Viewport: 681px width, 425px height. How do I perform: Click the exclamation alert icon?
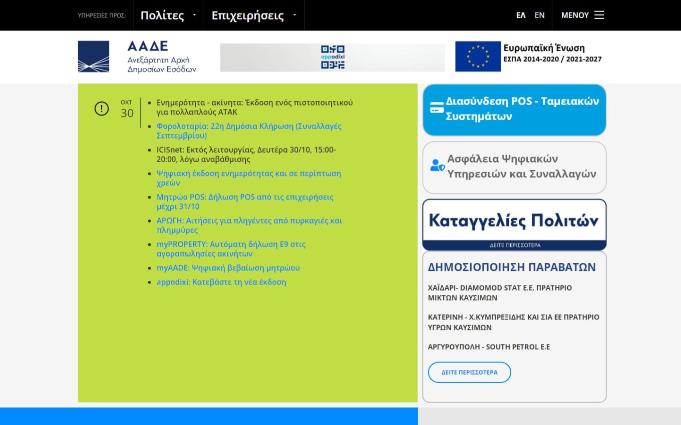tap(102, 108)
